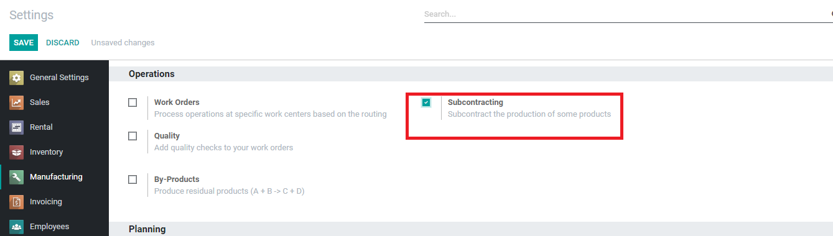
Task: Select the Employees people icon
Action: (17, 227)
